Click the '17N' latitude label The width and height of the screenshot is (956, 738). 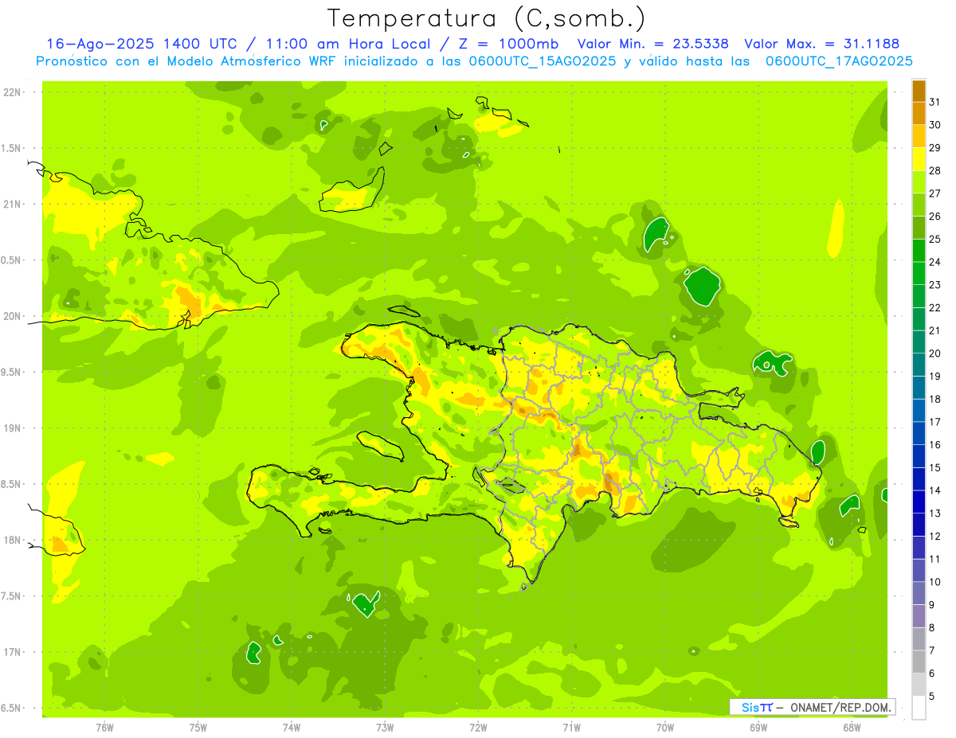coord(14,652)
